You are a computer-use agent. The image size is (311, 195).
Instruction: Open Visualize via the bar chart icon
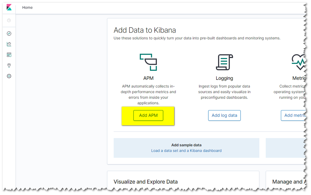(x=9, y=44)
